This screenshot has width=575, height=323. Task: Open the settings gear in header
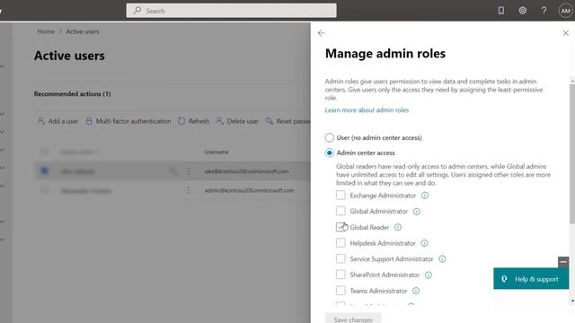pyautogui.click(x=523, y=11)
